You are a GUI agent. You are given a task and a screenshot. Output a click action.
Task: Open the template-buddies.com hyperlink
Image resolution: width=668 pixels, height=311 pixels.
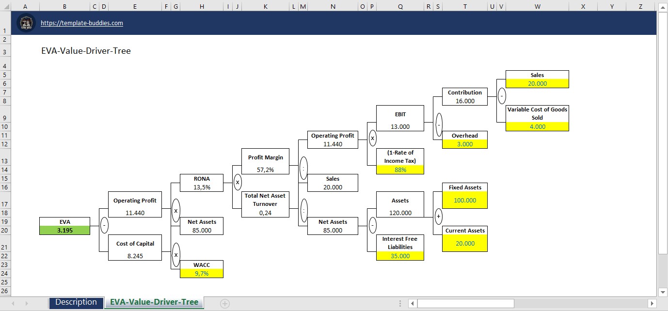point(82,23)
